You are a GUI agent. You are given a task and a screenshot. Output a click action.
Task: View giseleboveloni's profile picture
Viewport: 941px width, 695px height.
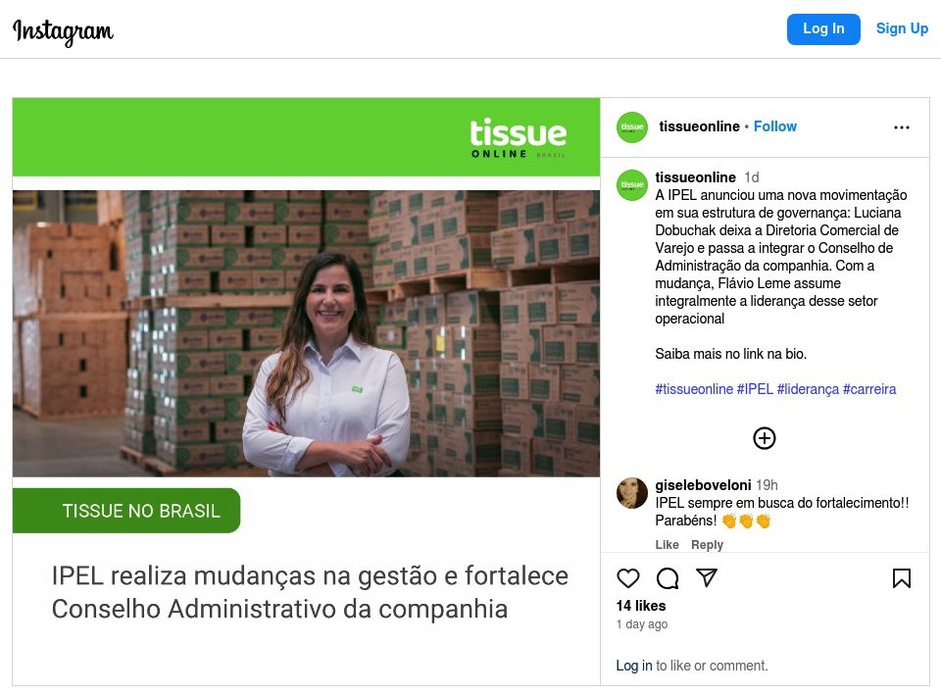point(632,493)
